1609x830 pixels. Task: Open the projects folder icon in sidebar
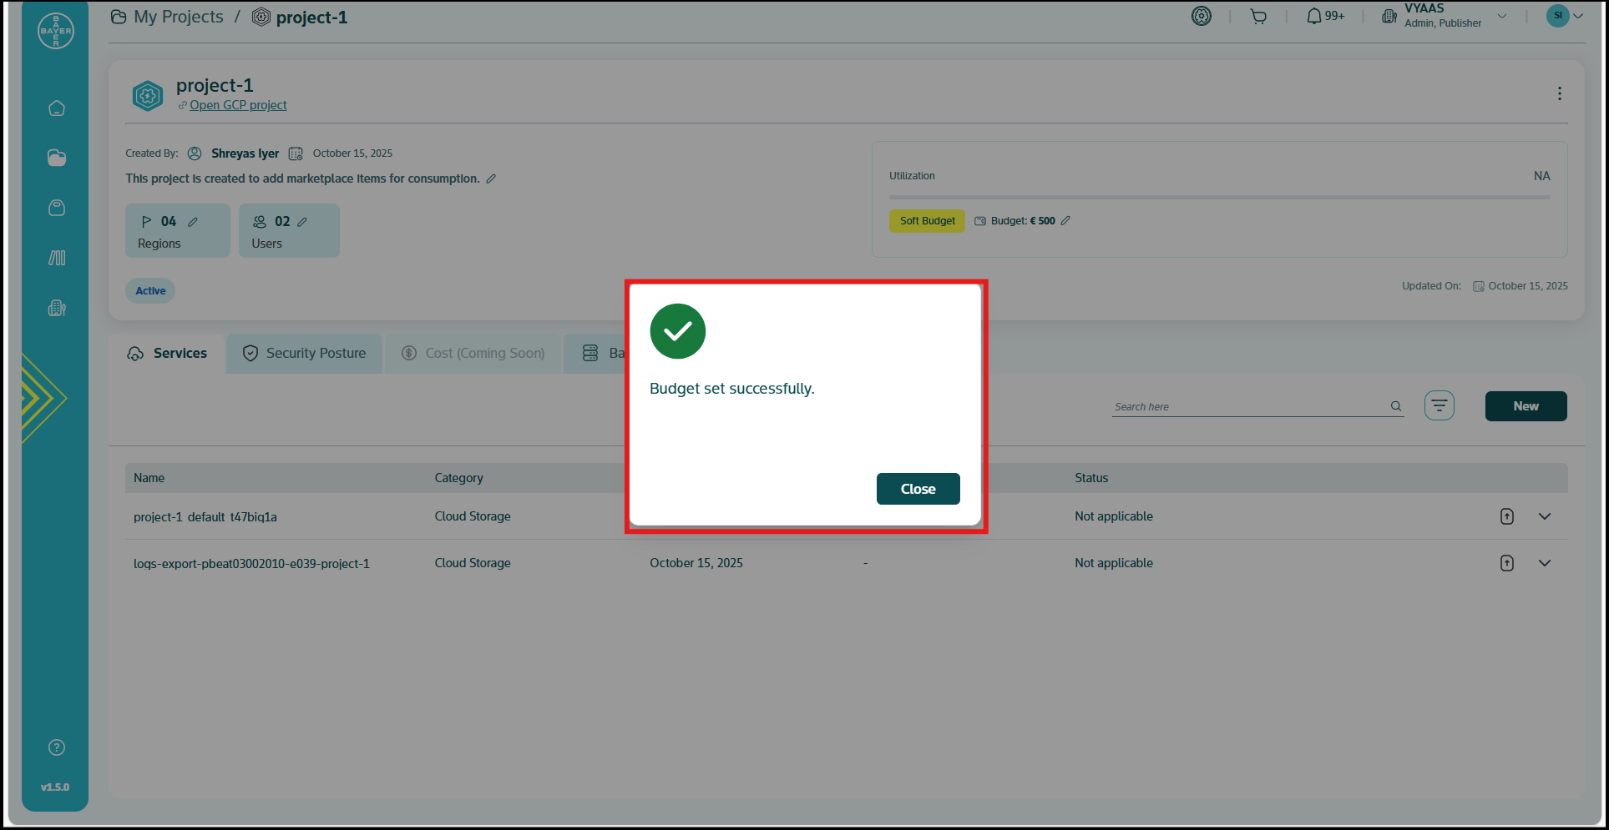tap(57, 158)
